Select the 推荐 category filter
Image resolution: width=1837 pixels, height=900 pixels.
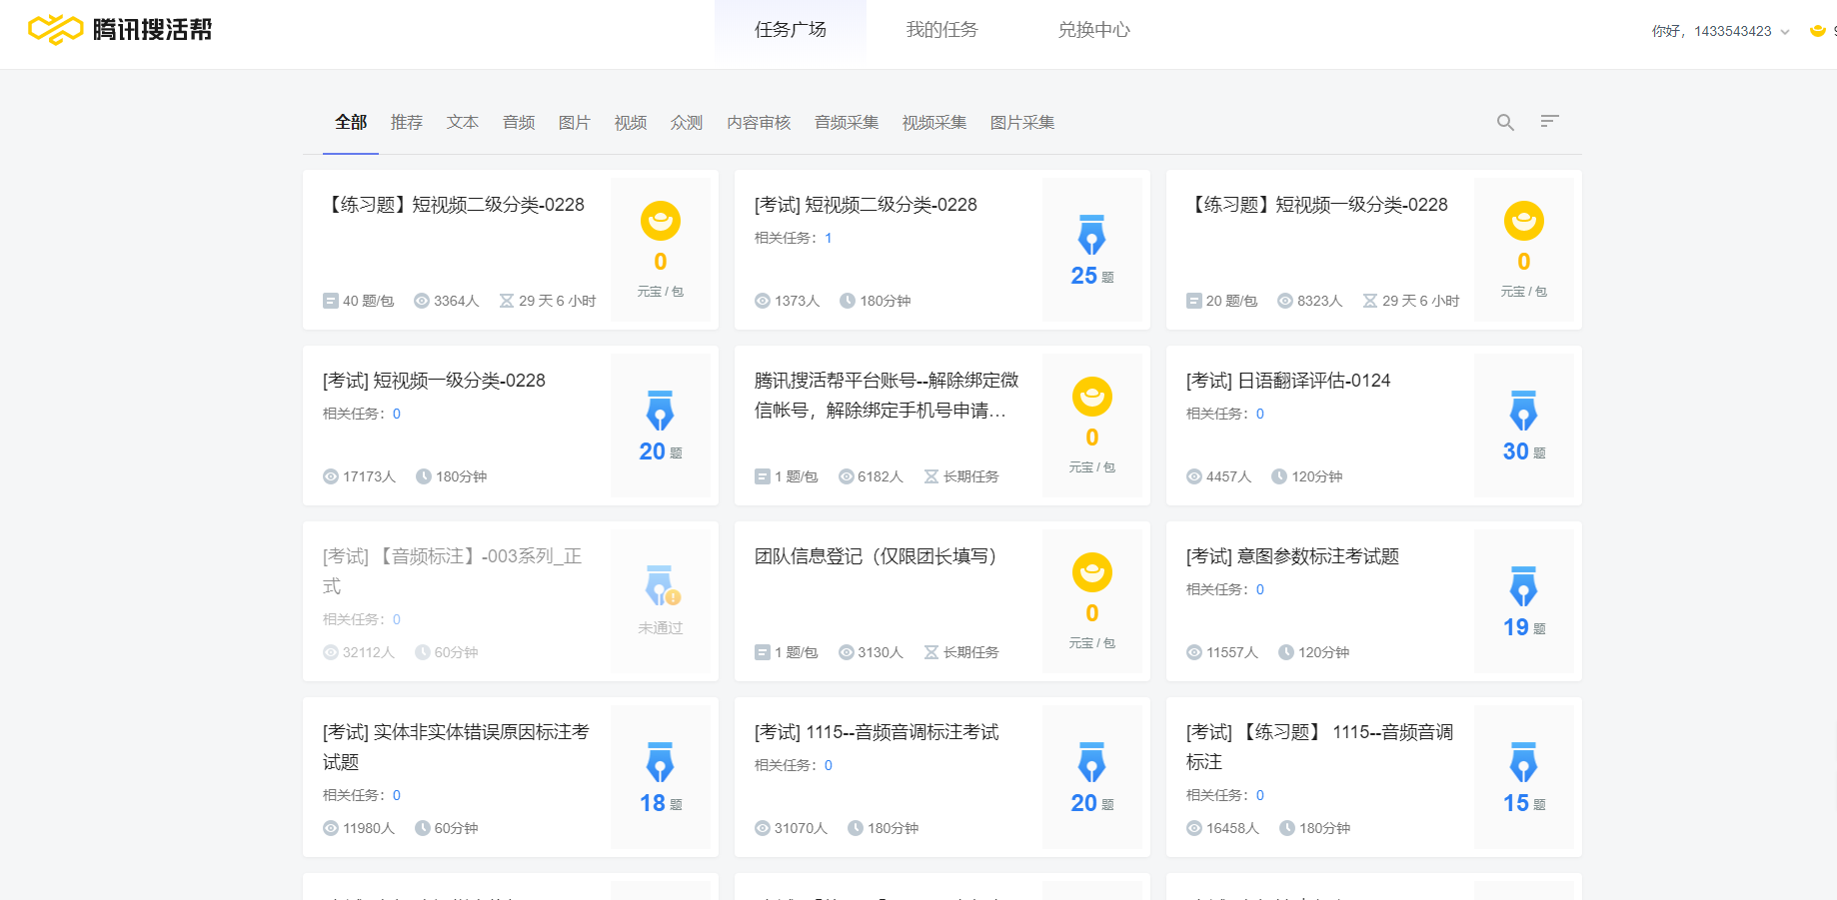407,122
